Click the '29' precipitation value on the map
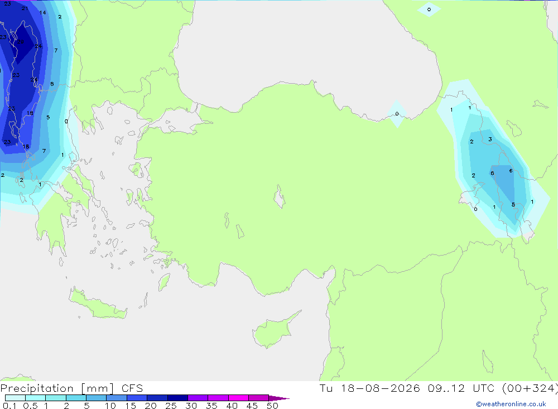This screenshot has width=558, height=409. coord(21,42)
